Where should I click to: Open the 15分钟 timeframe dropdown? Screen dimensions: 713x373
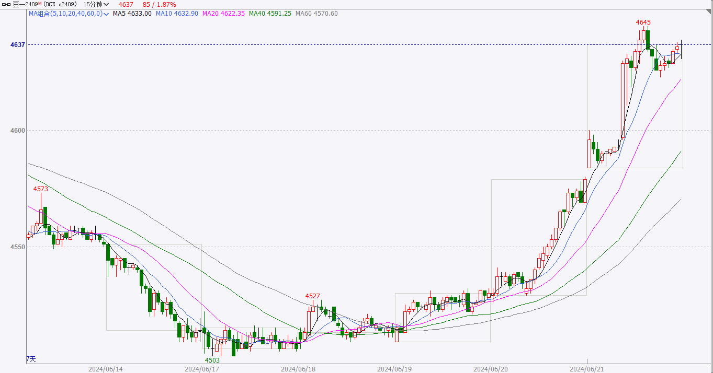96,4
